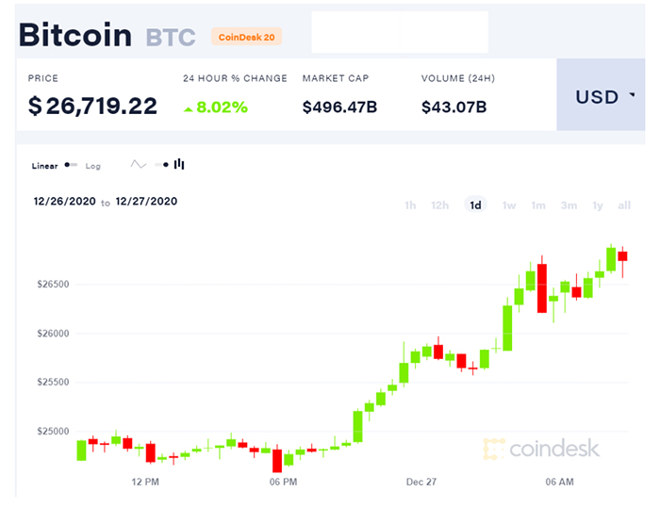Choose the 1m time range

coord(538,205)
